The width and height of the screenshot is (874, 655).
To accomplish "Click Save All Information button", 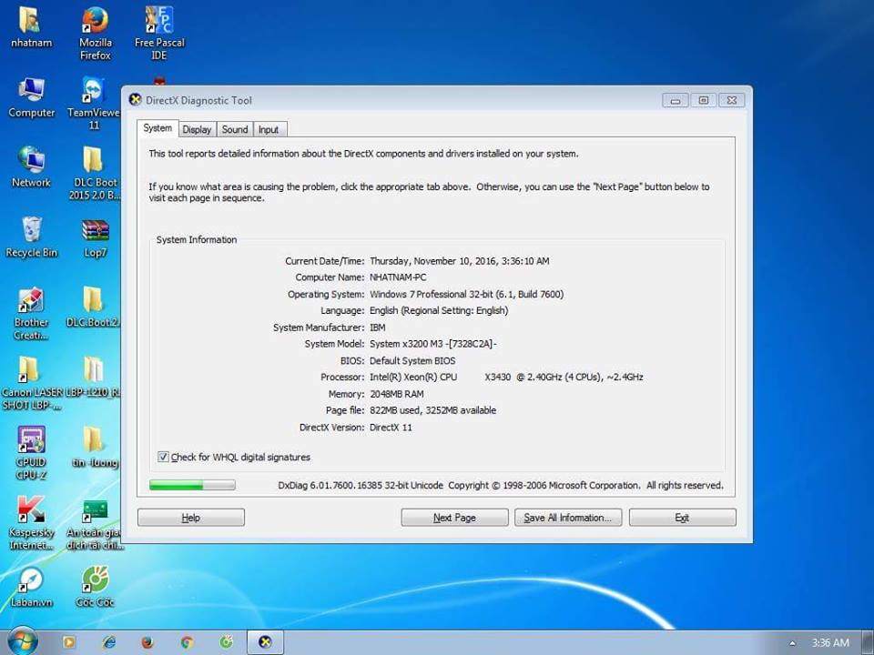I will click(x=568, y=518).
